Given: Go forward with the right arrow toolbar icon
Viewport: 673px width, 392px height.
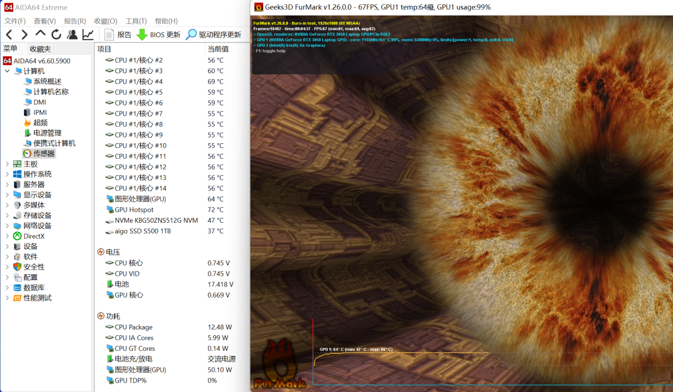Looking at the screenshot, I should point(24,34).
